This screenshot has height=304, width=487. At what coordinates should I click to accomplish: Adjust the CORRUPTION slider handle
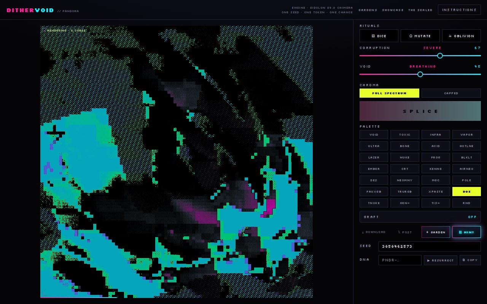[x=440, y=55]
